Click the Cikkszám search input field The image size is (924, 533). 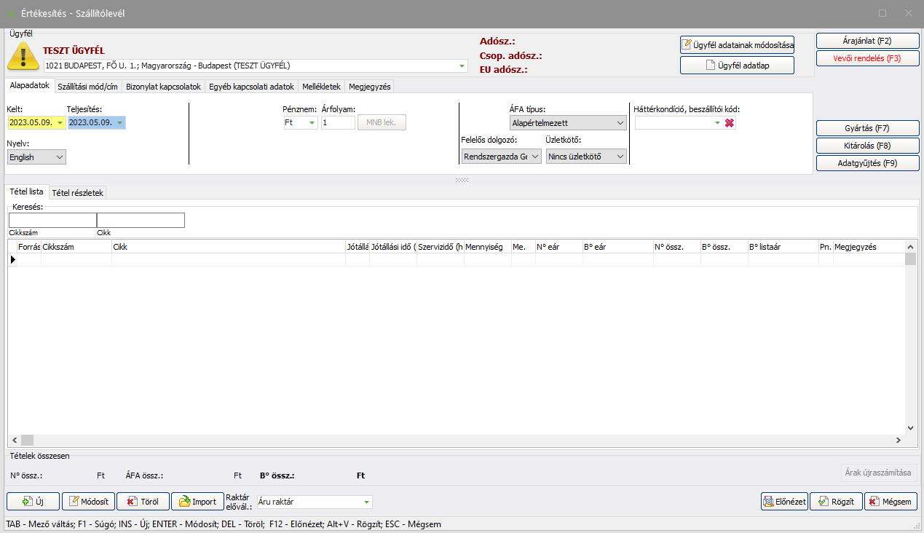[52, 220]
